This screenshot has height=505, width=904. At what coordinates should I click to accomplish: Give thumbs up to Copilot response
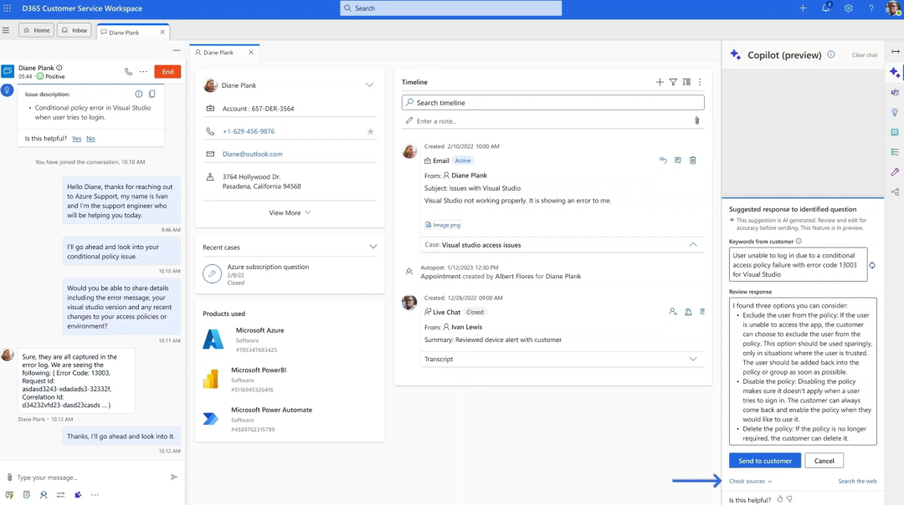[x=779, y=499]
